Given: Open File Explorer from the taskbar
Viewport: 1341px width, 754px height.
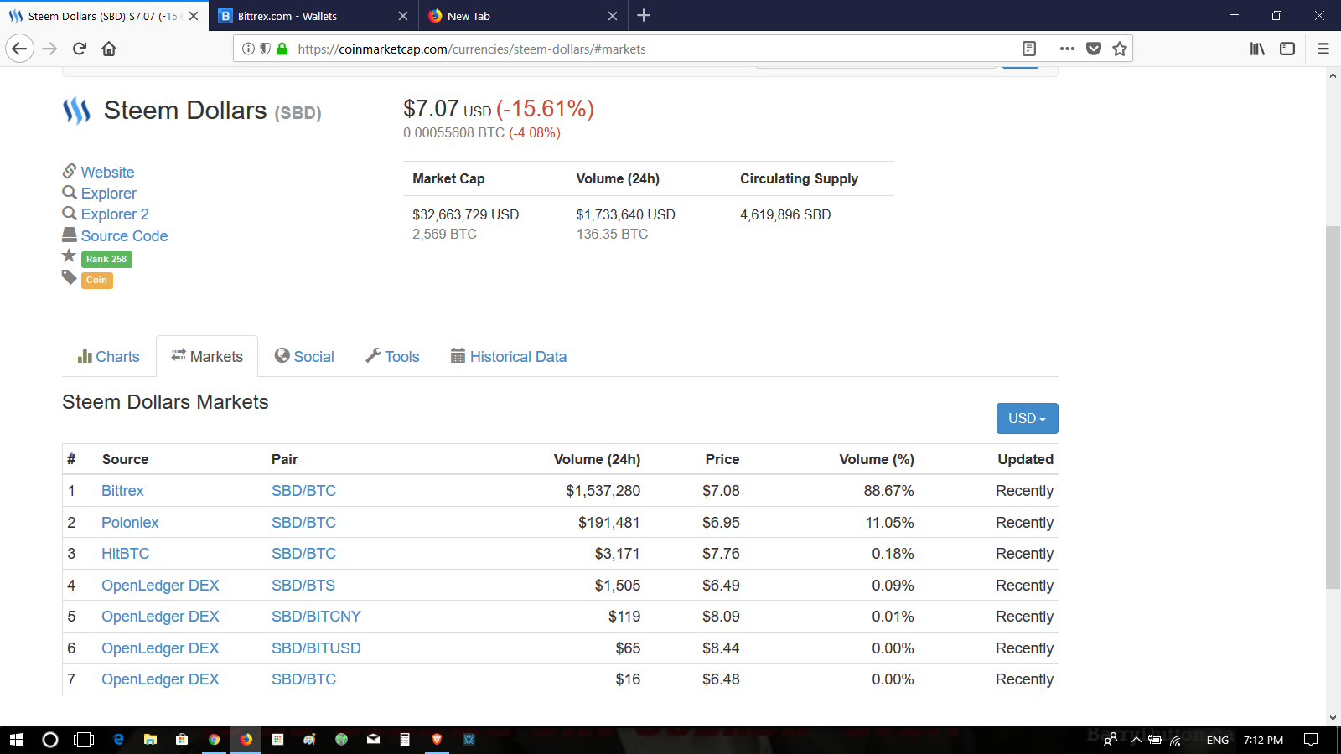Looking at the screenshot, I should pyautogui.click(x=150, y=740).
